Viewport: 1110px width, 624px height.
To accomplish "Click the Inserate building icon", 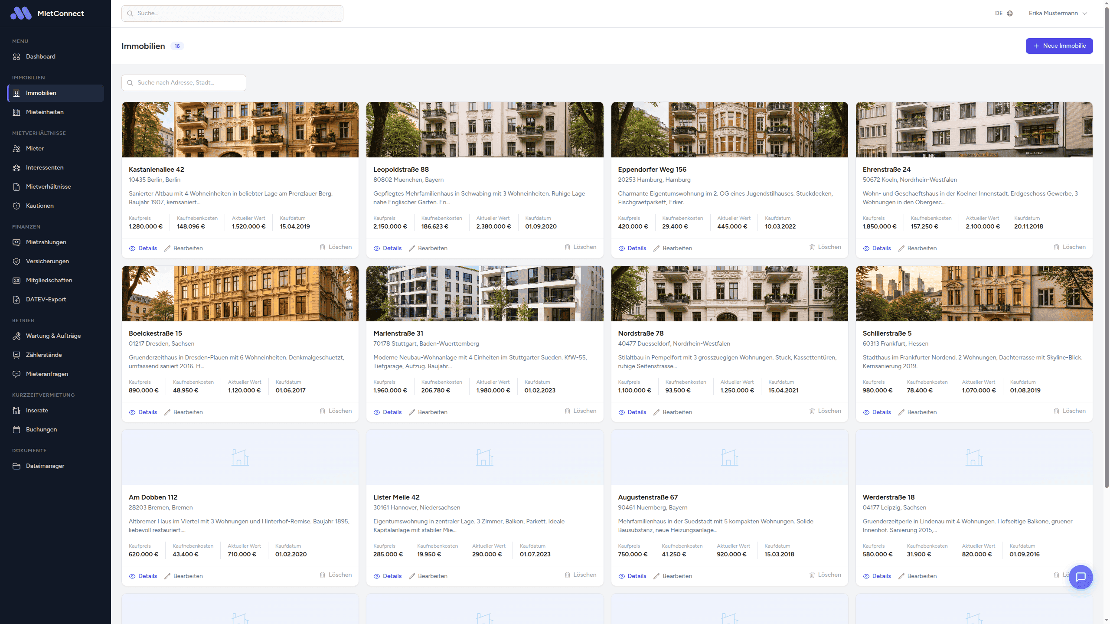I will [16, 411].
